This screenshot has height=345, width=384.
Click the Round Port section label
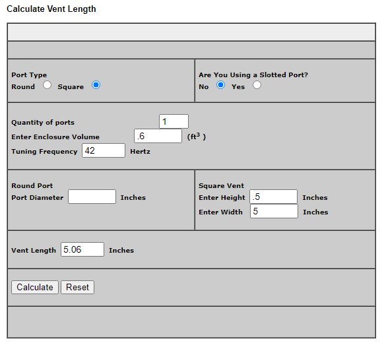click(32, 185)
